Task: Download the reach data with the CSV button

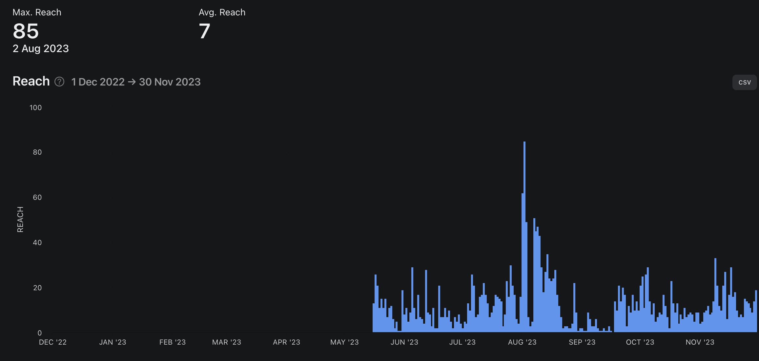Action: (744, 82)
